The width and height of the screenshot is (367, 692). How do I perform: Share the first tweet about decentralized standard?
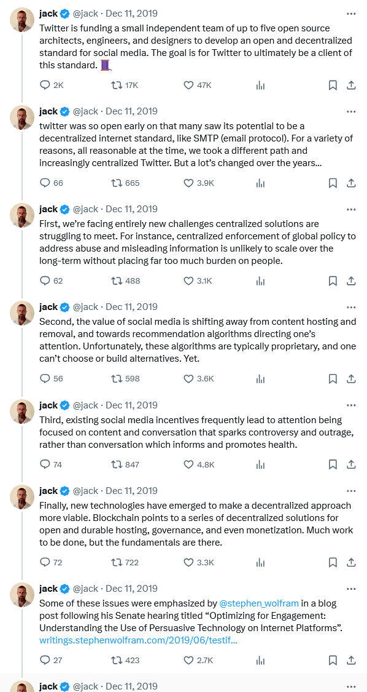coord(351,85)
